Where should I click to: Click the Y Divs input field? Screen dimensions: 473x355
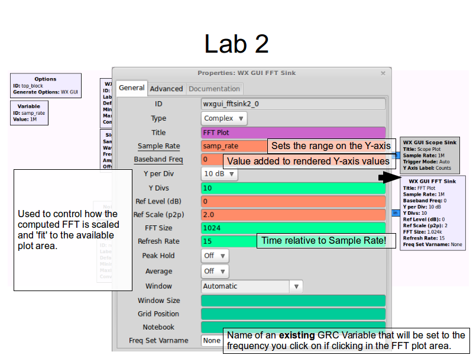point(293,188)
